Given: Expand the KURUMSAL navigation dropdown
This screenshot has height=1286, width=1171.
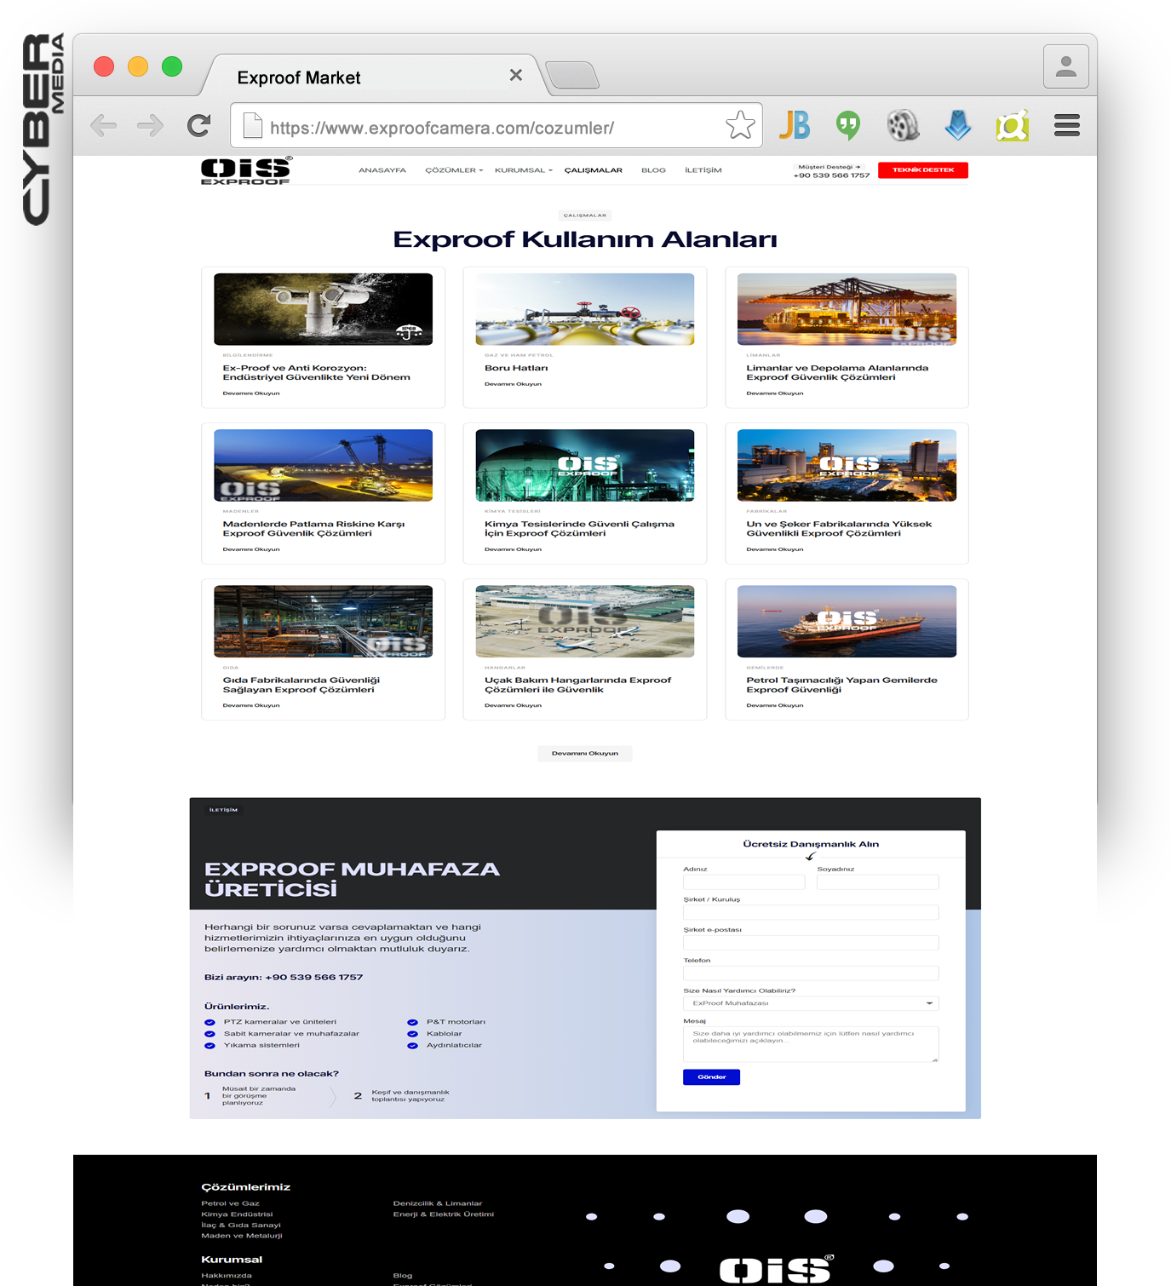Looking at the screenshot, I should [x=523, y=170].
